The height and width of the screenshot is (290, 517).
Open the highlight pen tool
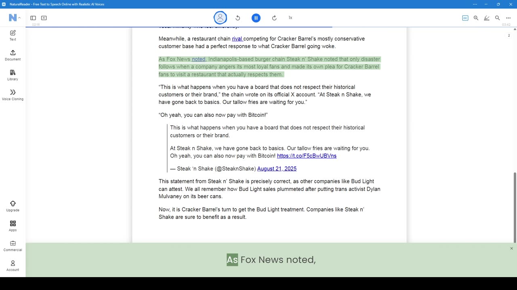click(487, 18)
